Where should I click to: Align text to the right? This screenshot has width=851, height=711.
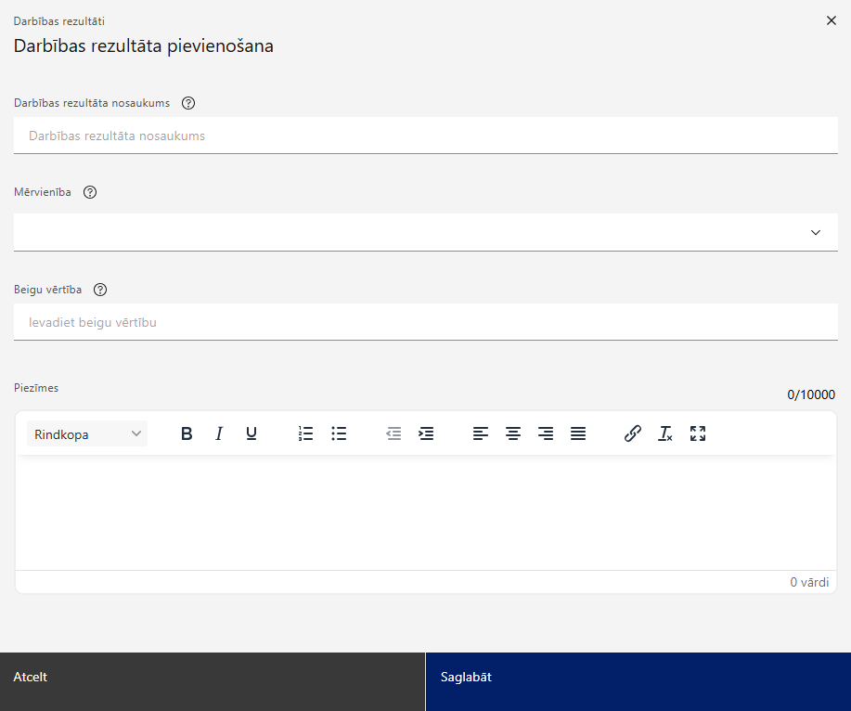click(x=546, y=433)
